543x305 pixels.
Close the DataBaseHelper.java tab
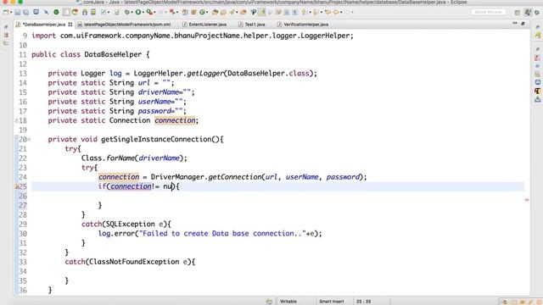click(70, 25)
